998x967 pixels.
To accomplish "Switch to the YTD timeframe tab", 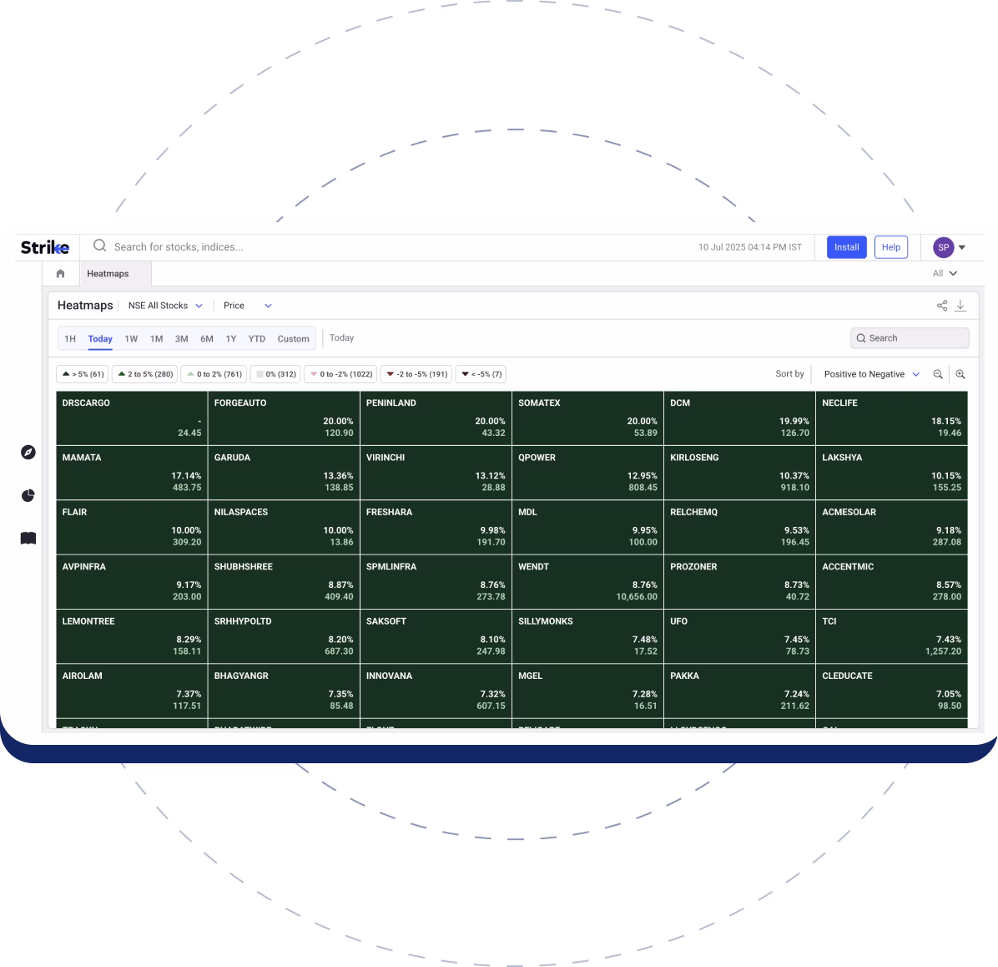I will click(256, 339).
